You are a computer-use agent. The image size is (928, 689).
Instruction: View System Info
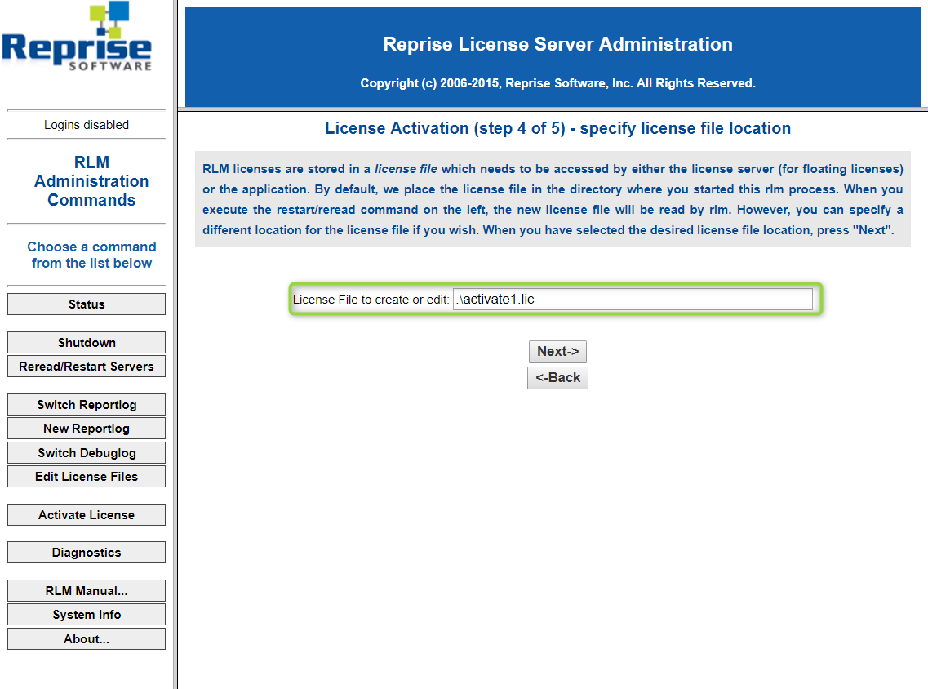(x=87, y=615)
